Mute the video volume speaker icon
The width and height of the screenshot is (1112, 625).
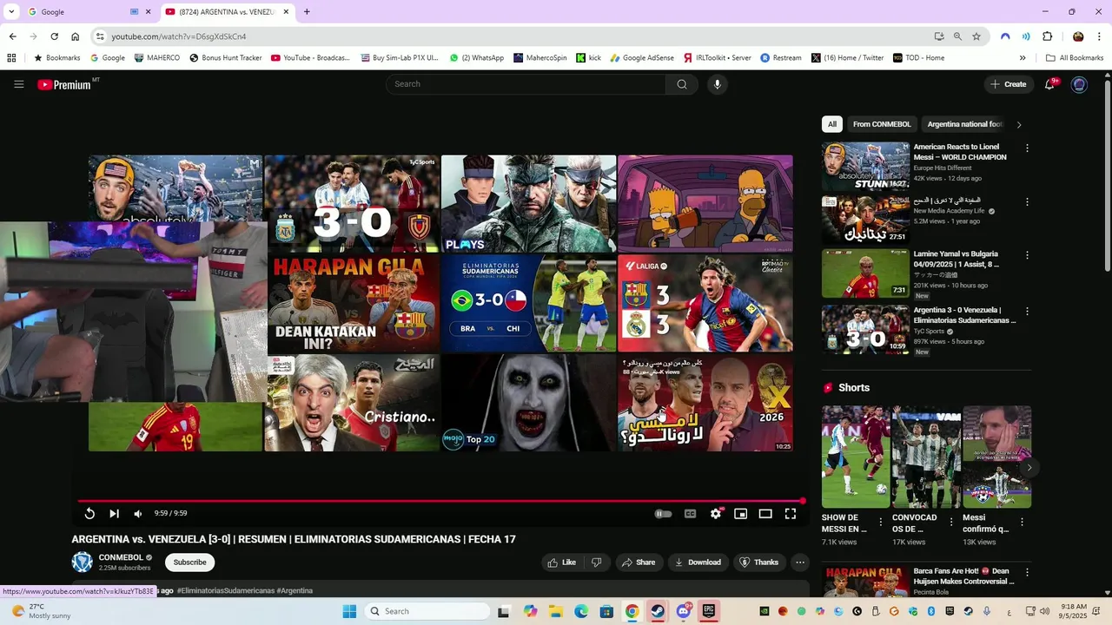pos(138,514)
